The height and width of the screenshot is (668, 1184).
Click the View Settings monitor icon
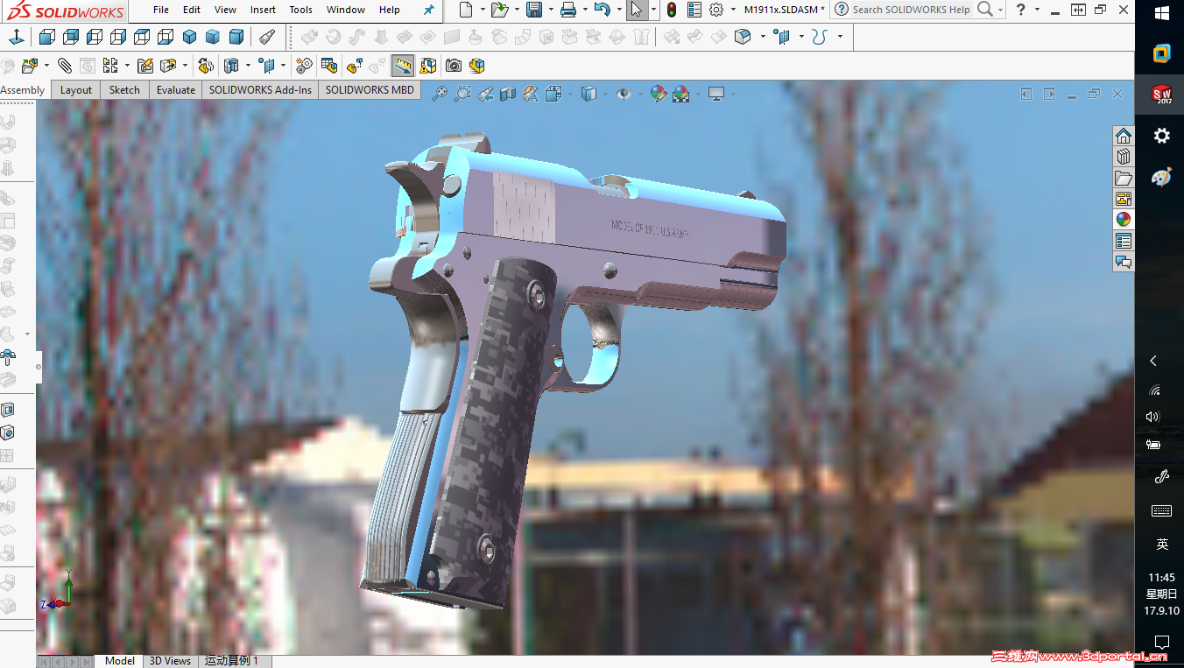[x=718, y=94]
